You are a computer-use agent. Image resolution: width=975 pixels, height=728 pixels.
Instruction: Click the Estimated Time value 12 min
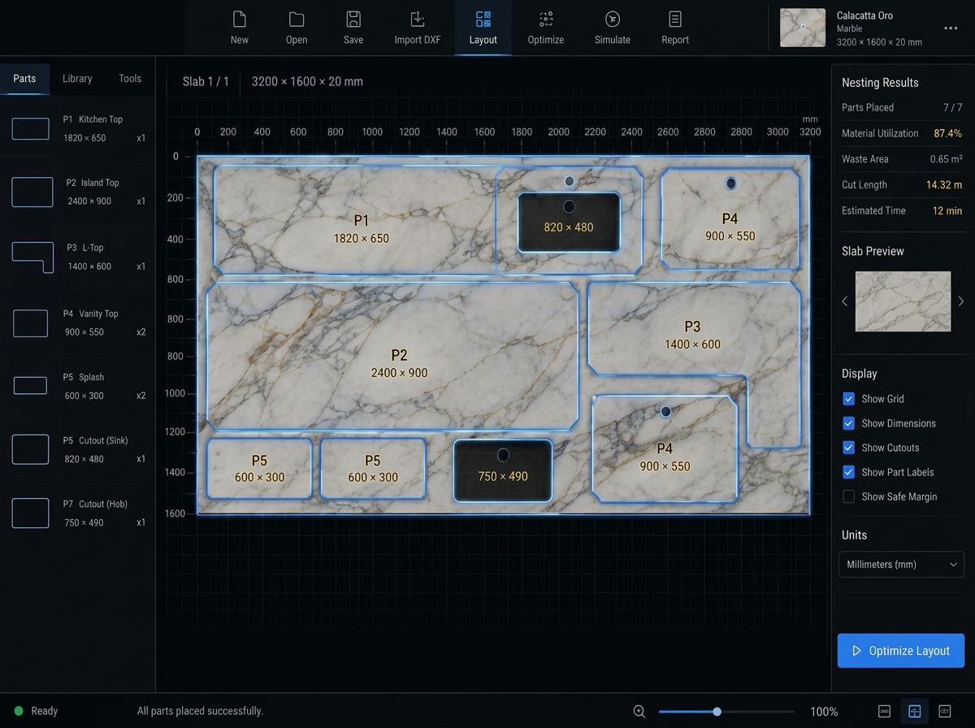pyautogui.click(x=947, y=210)
